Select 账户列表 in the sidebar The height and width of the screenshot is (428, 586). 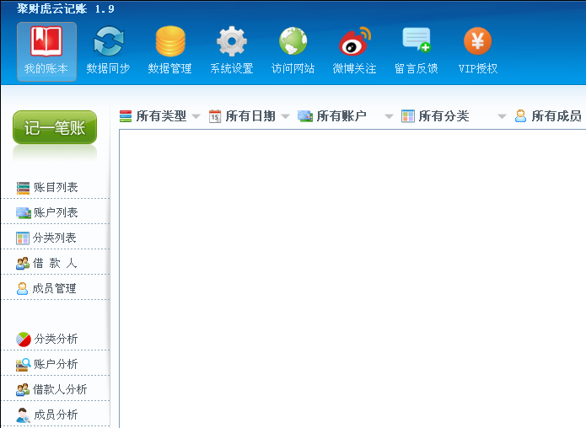pyautogui.click(x=55, y=212)
